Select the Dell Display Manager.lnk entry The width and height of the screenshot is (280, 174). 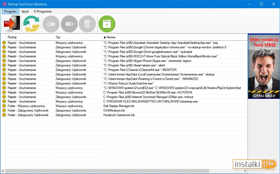click(119, 106)
